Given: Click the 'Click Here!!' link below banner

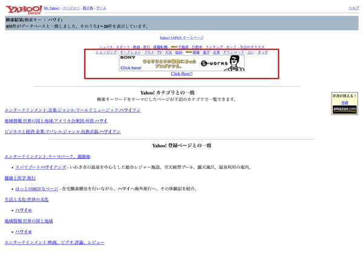Looking at the screenshot, I should click(181, 74).
